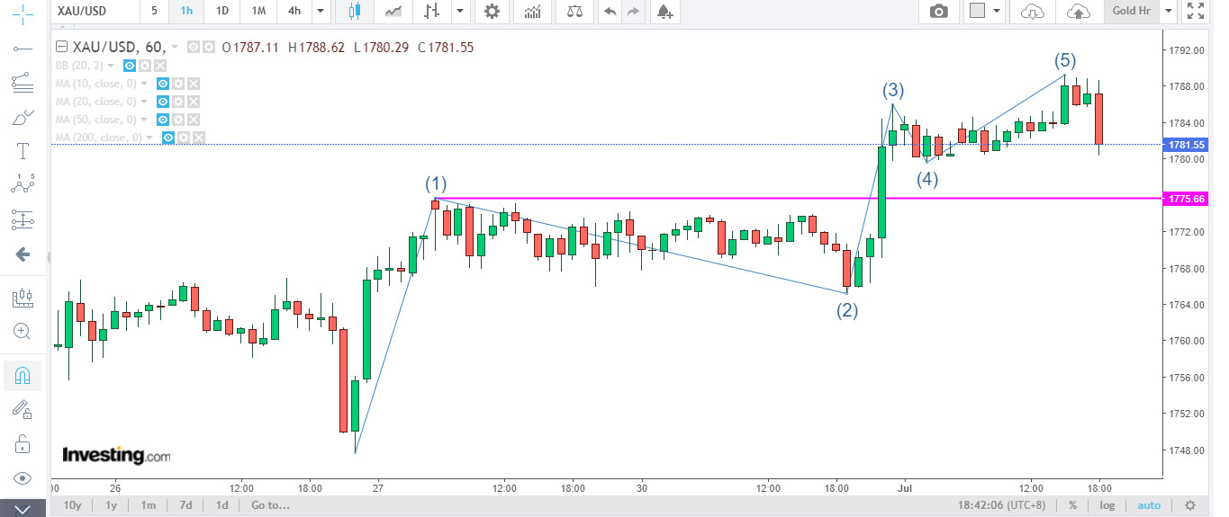1229x517 pixels.
Task: Switch to the 4h interval
Action: tap(294, 12)
